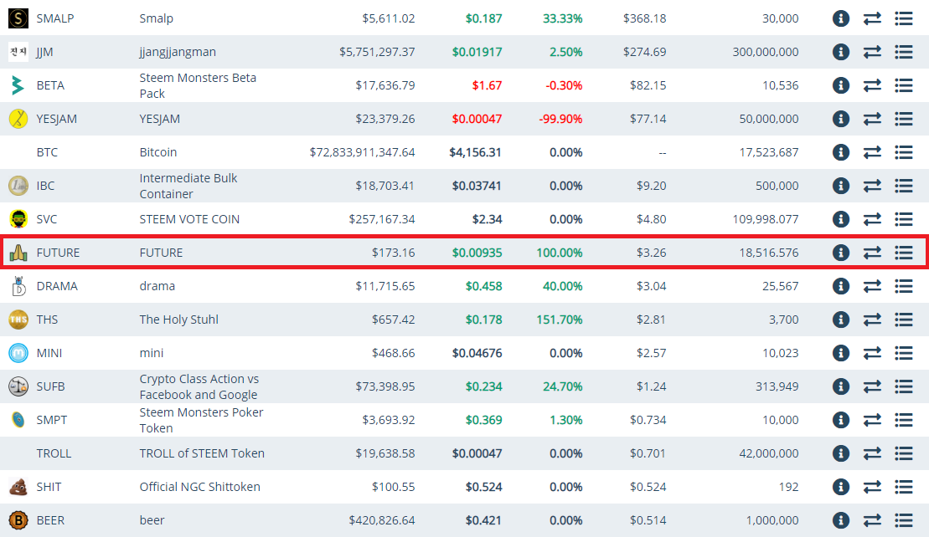
Task: Click the $4,156.31 Bitcoin price
Action: (x=475, y=152)
